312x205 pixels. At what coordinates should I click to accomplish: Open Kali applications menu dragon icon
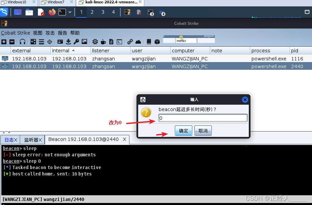[4, 12]
